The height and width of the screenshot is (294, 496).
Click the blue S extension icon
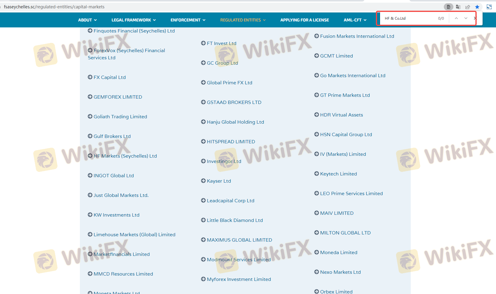(x=489, y=7)
